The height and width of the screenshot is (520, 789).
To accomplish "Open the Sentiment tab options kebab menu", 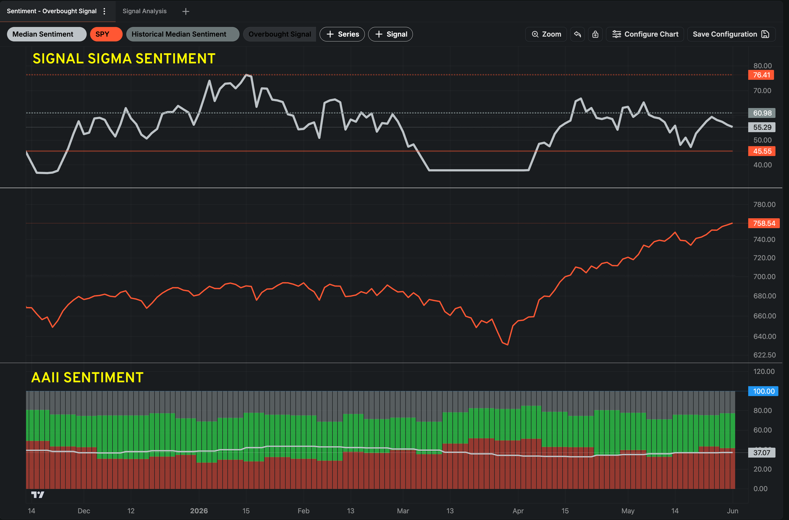I will tap(104, 11).
